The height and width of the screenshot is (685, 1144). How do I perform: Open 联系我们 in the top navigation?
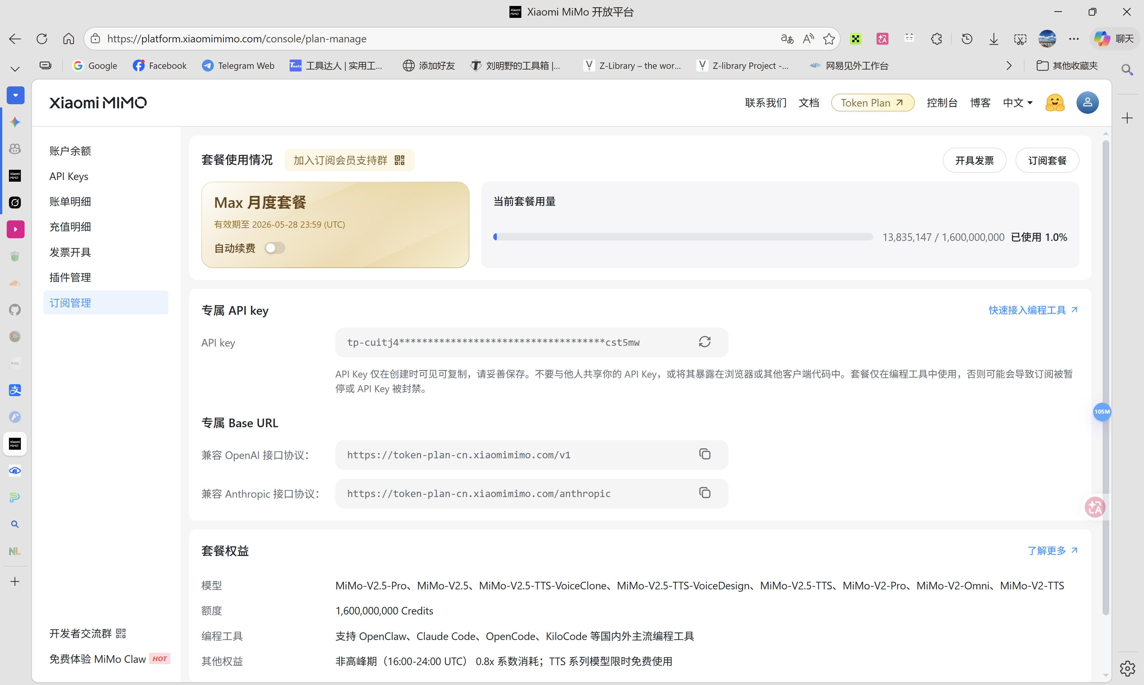click(765, 103)
